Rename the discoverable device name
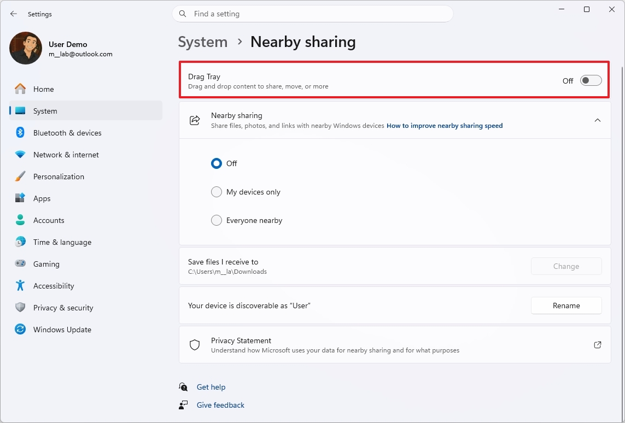Screen dimensions: 625x423 click(x=566, y=305)
